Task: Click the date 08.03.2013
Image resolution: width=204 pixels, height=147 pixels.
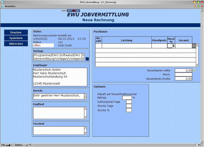Action: point(66,39)
